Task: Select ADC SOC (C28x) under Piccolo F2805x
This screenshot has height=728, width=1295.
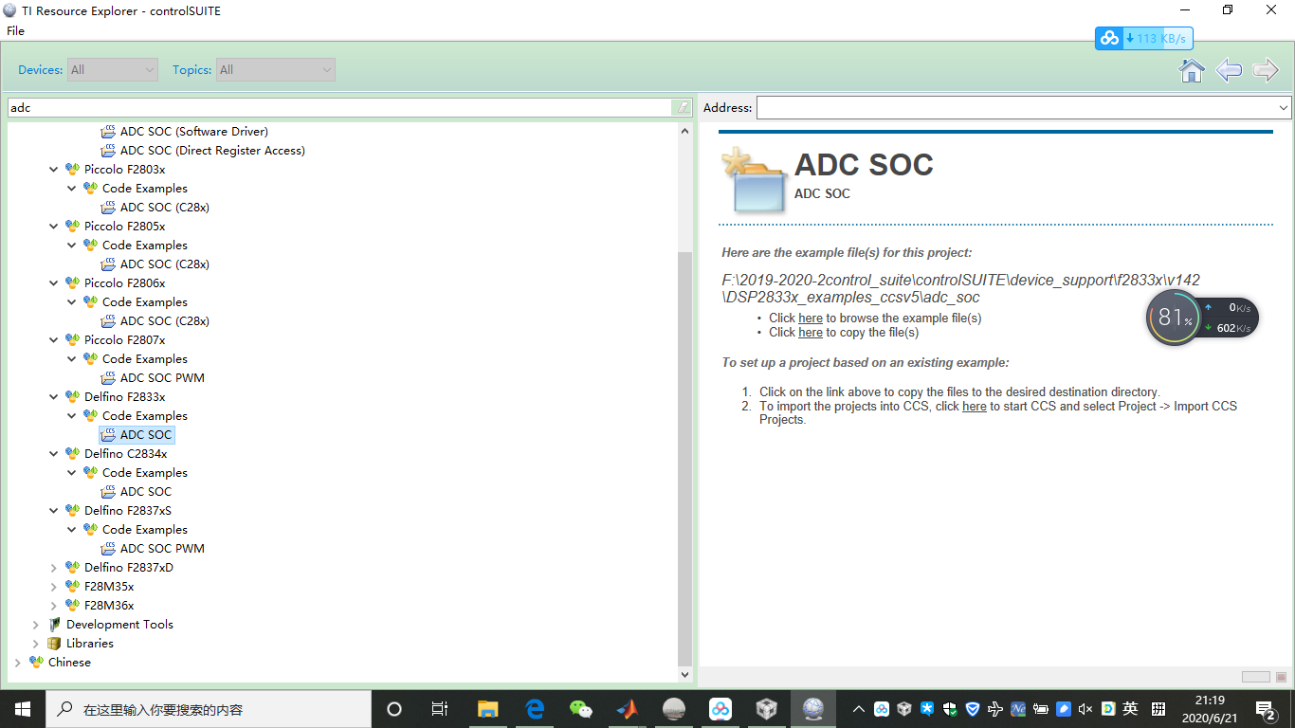Action: click(165, 264)
